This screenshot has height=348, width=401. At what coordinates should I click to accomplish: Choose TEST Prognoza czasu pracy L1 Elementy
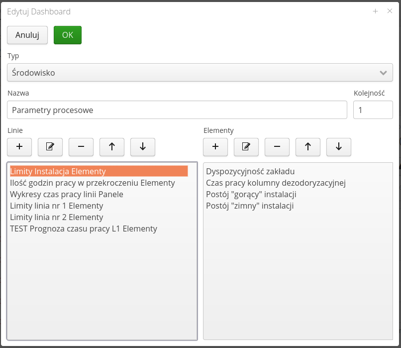tap(84, 229)
